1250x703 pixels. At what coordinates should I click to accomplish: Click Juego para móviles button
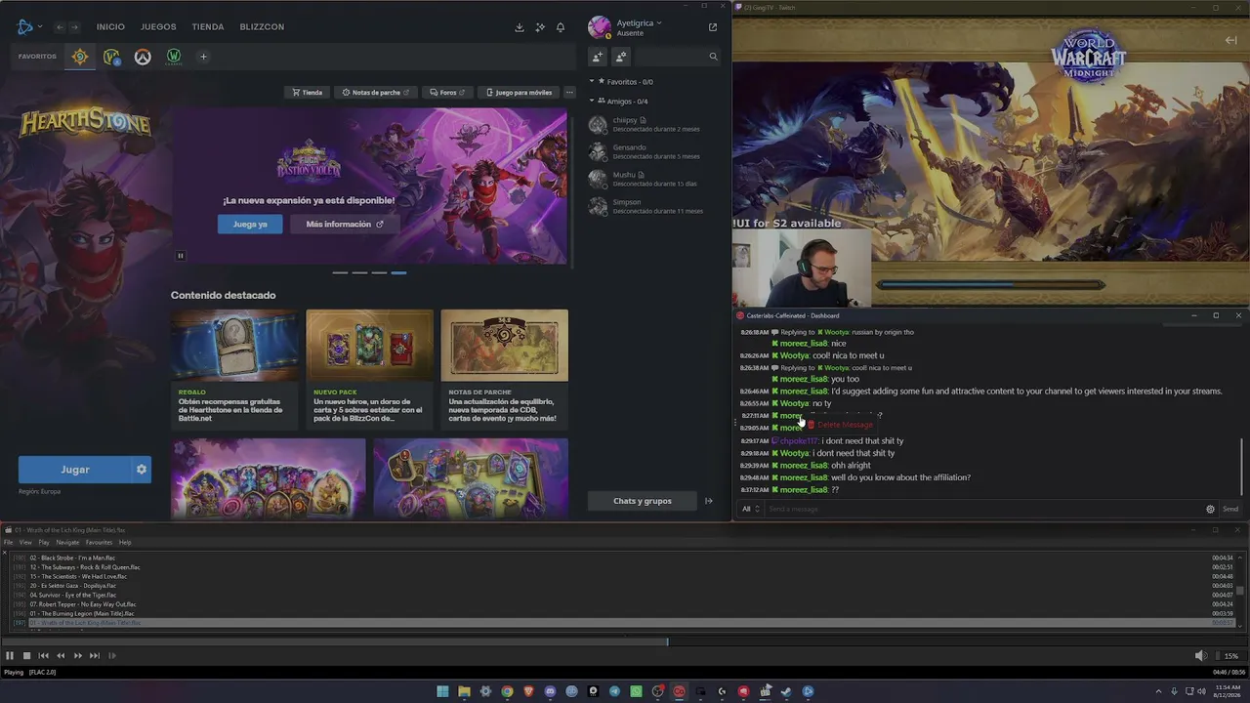[x=519, y=93]
